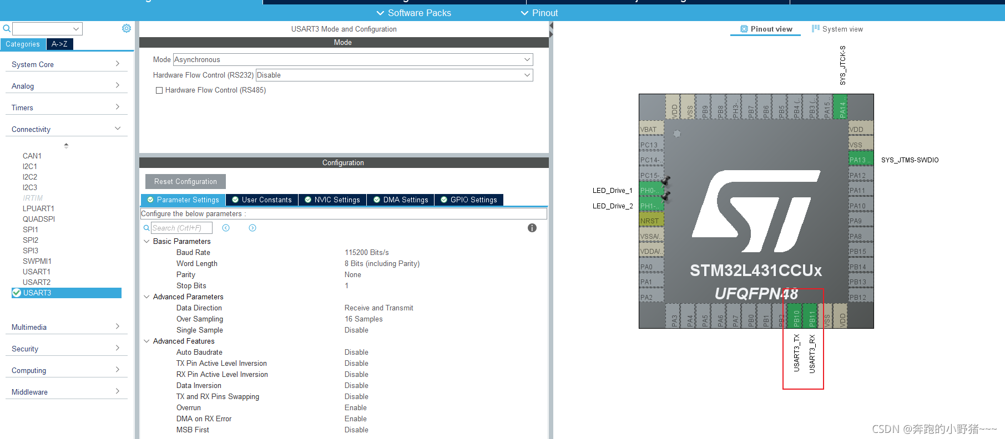The height and width of the screenshot is (439, 1005).
Task: Select USART3 in the Connectivity list
Action: [67, 293]
